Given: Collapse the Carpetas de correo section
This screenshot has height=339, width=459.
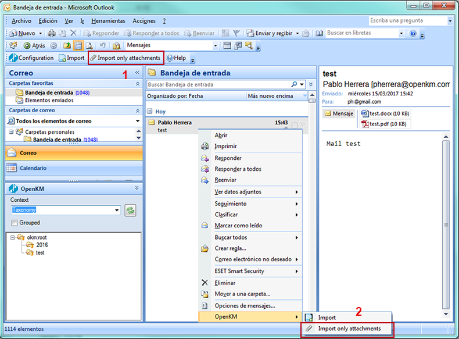Looking at the screenshot, I should pos(138,110).
